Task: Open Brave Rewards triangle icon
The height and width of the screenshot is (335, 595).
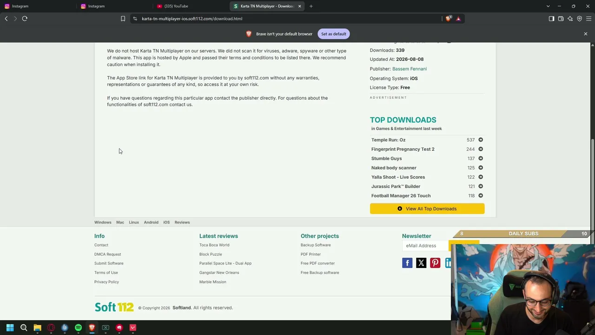Action: 458,19
